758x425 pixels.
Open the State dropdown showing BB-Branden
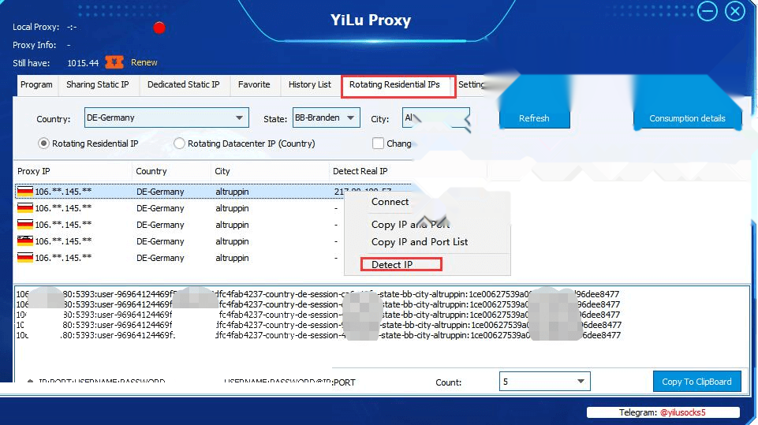click(x=327, y=117)
